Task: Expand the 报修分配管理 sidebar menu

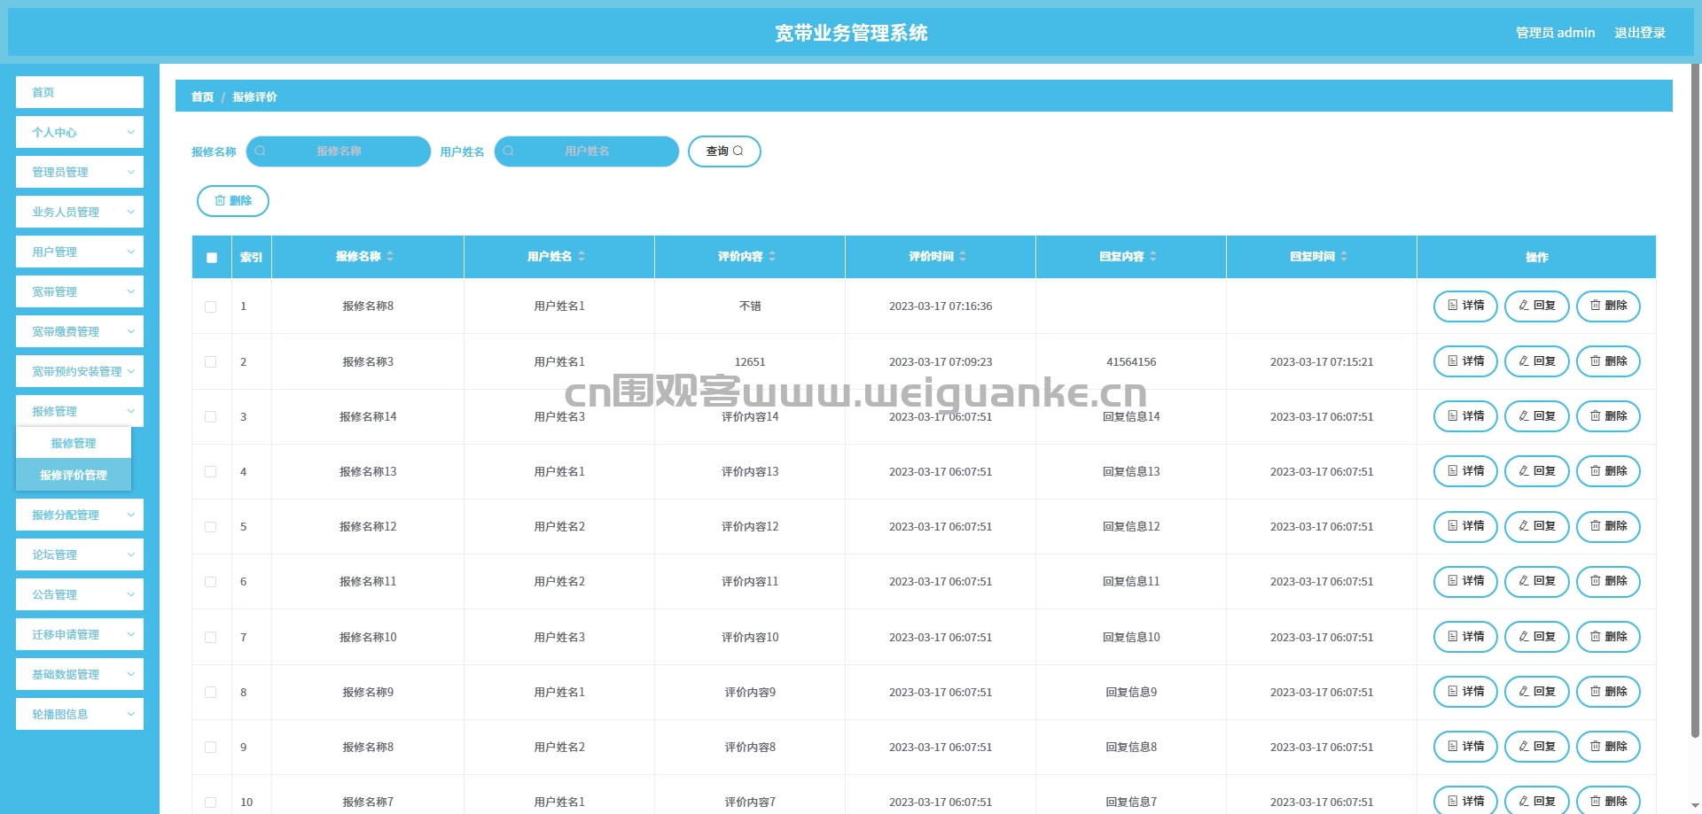Action: [80, 515]
